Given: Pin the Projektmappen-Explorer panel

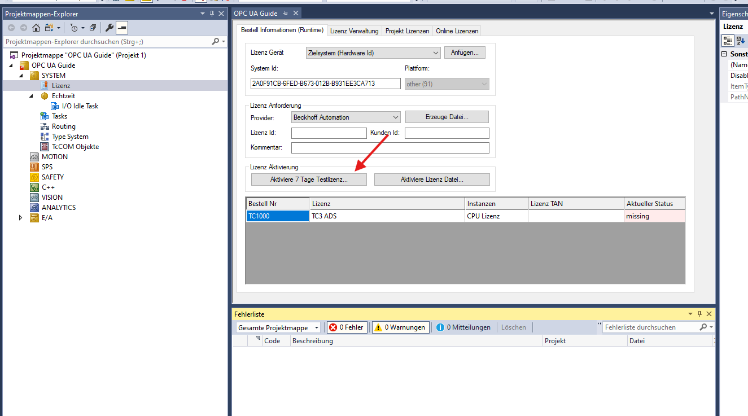Looking at the screenshot, I should coord(212,14).
